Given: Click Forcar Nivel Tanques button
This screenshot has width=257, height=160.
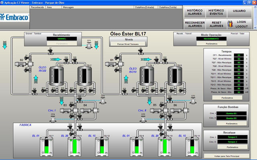Looking at the screenshot, I should [128, 44].
